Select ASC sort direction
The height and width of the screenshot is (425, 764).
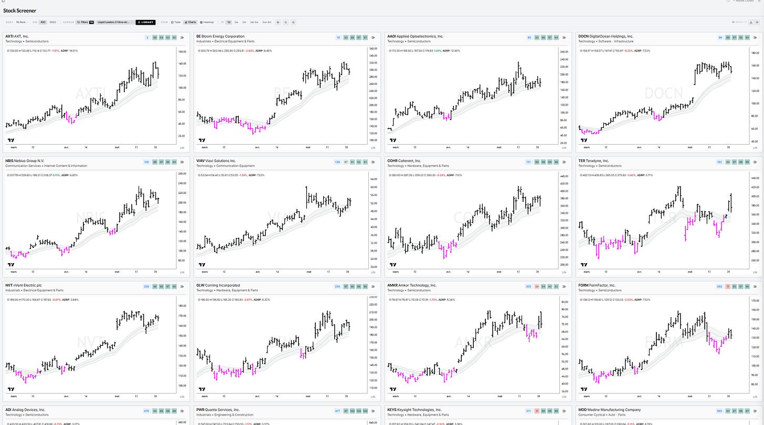point(43,22)
